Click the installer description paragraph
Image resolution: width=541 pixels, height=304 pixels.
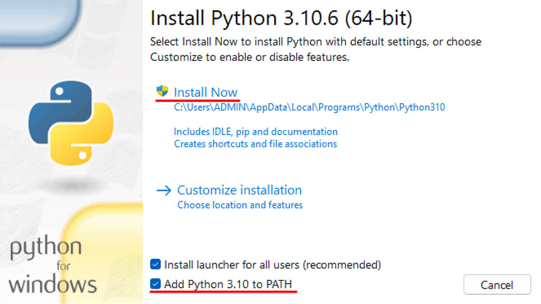coord(316,50)
